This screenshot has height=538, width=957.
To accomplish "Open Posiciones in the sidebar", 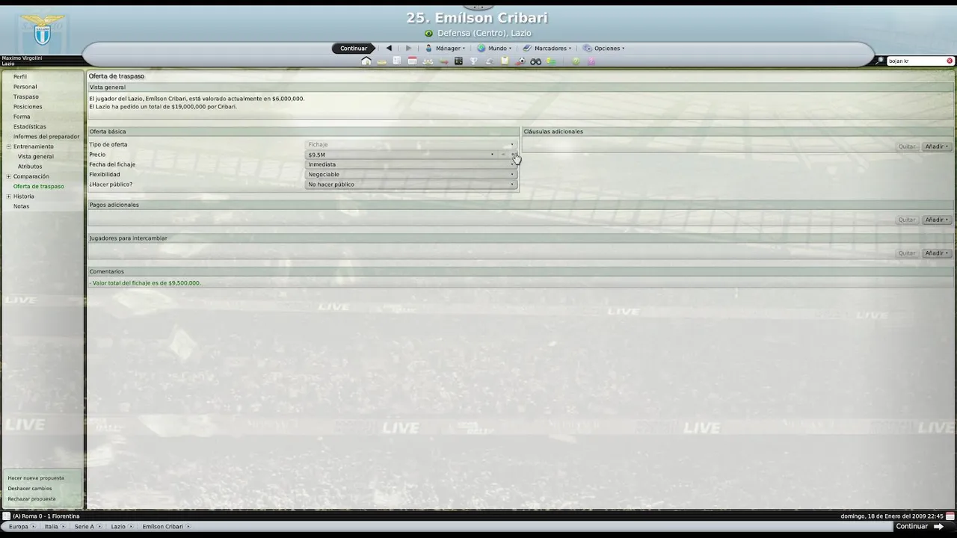I will coord(28,107).
